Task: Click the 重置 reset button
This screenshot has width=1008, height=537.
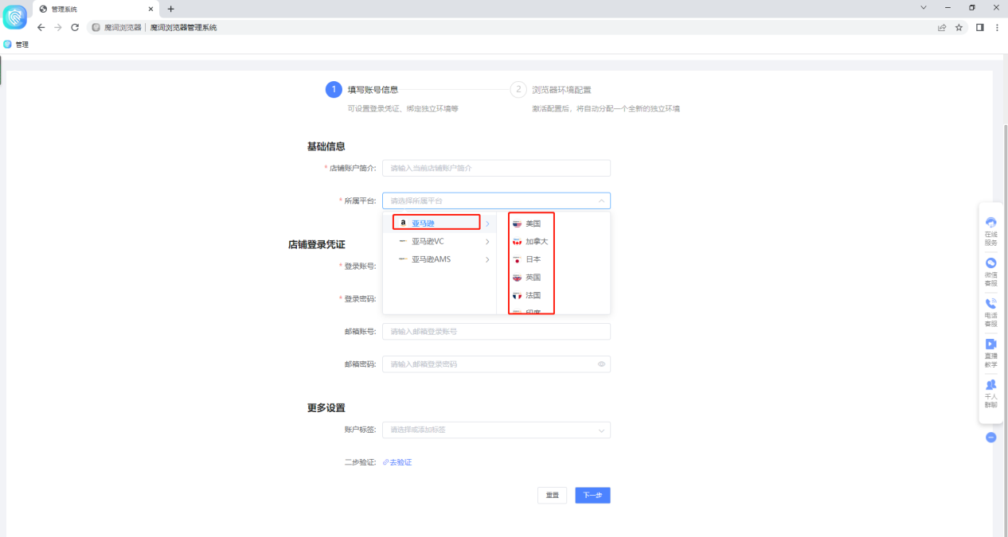Action: (552, 495)
